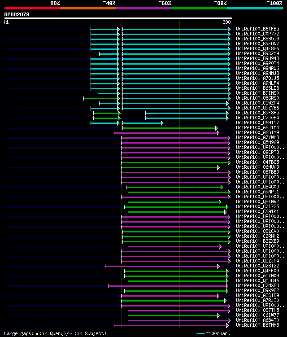This screenshot has width=287, height=337.
Task: Open hit label UniRef100_C6A1K1
Action: pyautogui.click(x=257, y=212)
